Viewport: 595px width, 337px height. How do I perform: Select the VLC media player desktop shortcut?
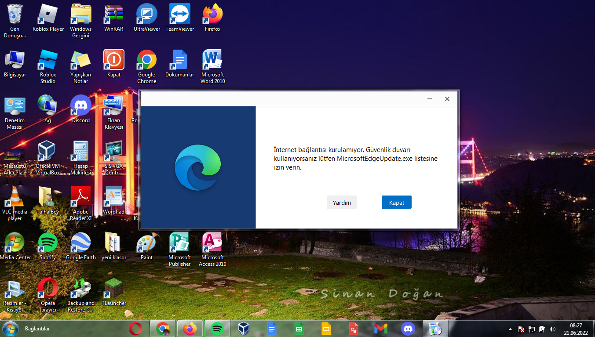tap(15, 203)
